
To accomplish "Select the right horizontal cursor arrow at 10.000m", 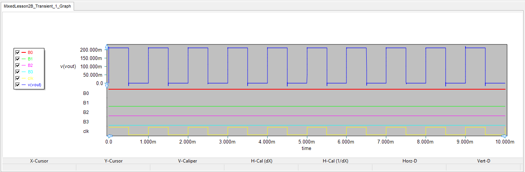I will [x=504, y=136].
